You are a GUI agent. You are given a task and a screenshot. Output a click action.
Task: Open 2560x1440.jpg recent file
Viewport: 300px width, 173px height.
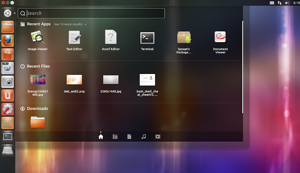tap(111, 84)
